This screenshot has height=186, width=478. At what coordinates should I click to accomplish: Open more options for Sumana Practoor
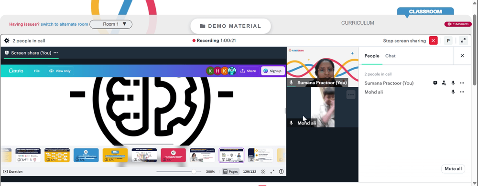pyautogui.click(x=462, y=83)
